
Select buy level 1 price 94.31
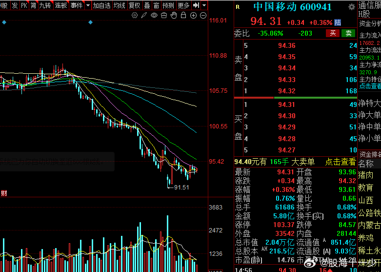click(x=287, y=105)
